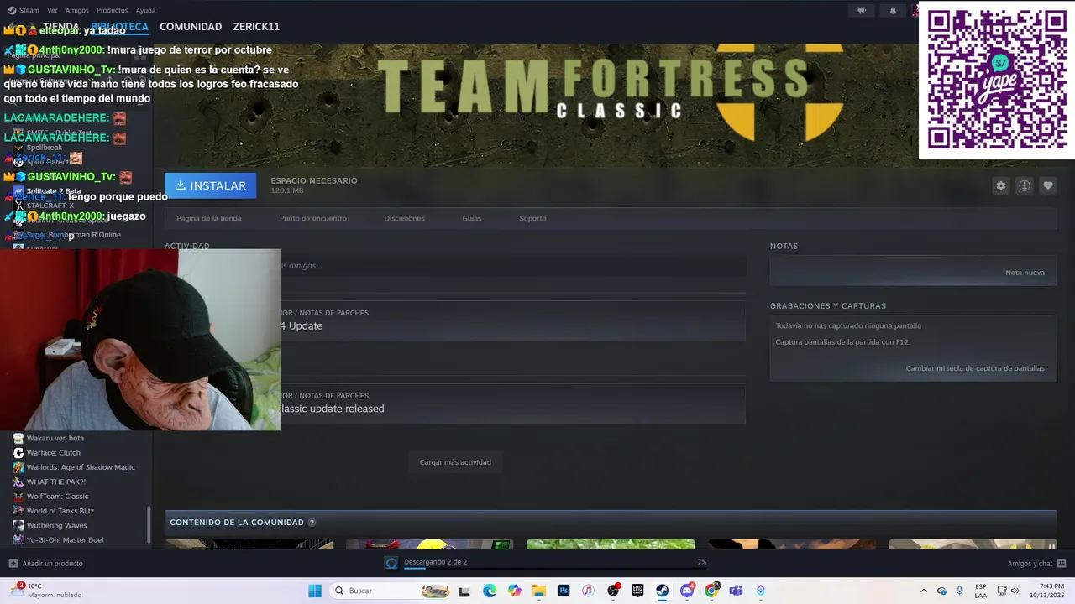Click 'Descargando 2 de 2' status text
1075x604 pixels.
(x=435, y=562)
